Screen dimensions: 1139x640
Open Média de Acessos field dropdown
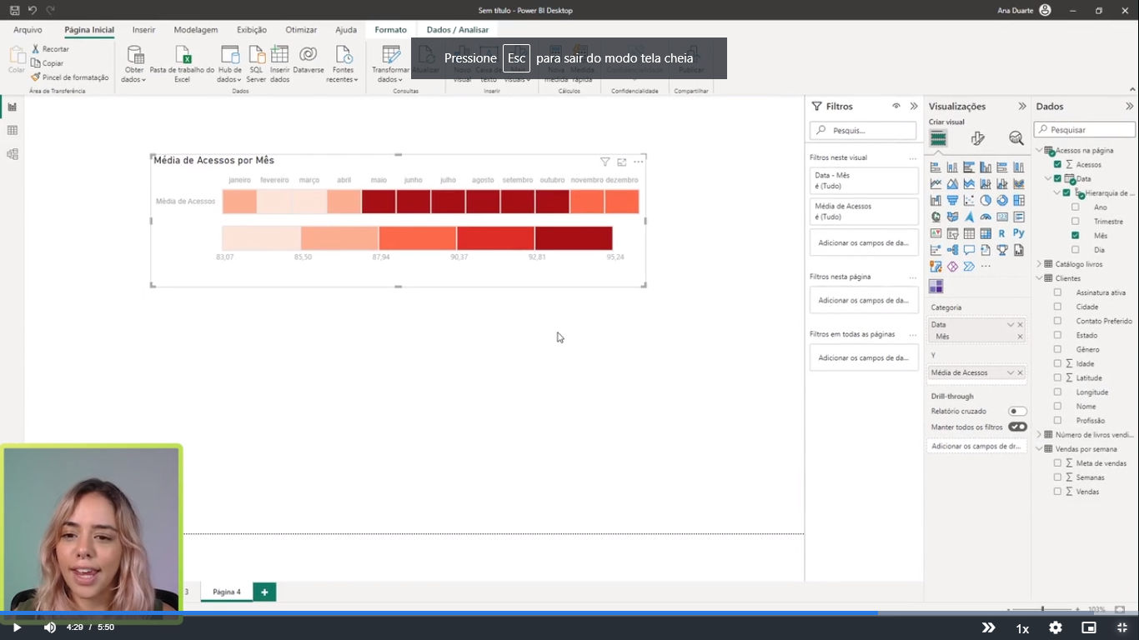(x=1011, y=372)
